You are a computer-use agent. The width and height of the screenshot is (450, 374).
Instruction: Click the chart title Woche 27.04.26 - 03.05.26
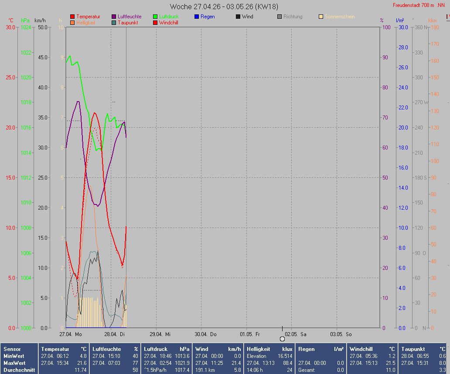[224, 7]
